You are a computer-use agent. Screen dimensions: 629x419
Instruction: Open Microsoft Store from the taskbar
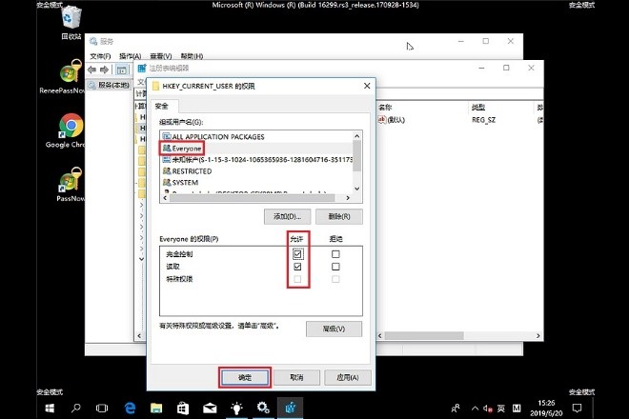click(183, 409)
